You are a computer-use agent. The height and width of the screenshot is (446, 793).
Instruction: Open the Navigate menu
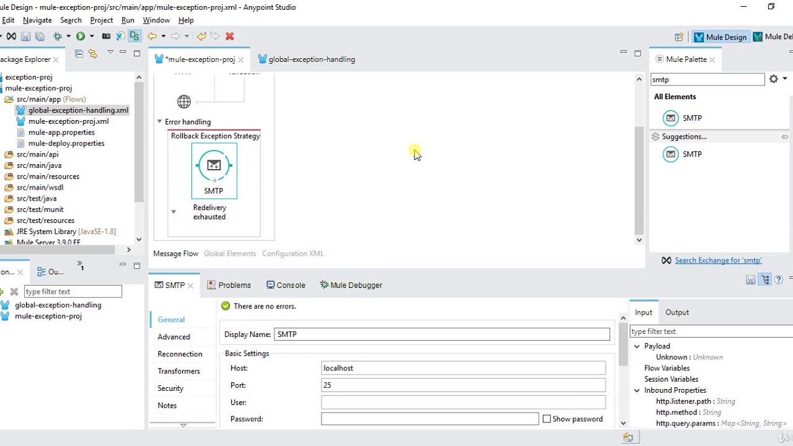pos(37,20)
